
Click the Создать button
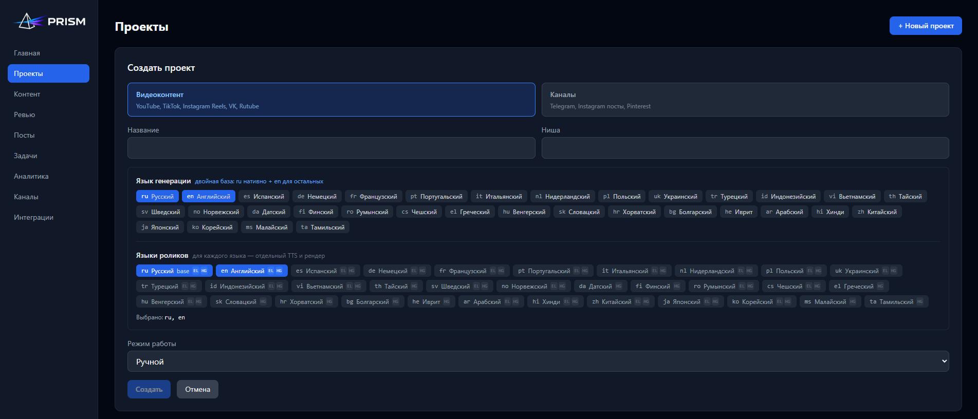tap(149, 389)
